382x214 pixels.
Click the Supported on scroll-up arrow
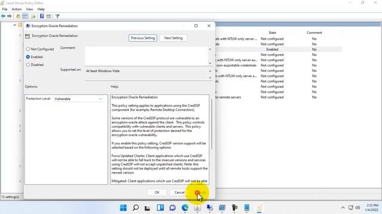210,71
